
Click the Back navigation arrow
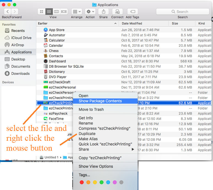(7, 12)
